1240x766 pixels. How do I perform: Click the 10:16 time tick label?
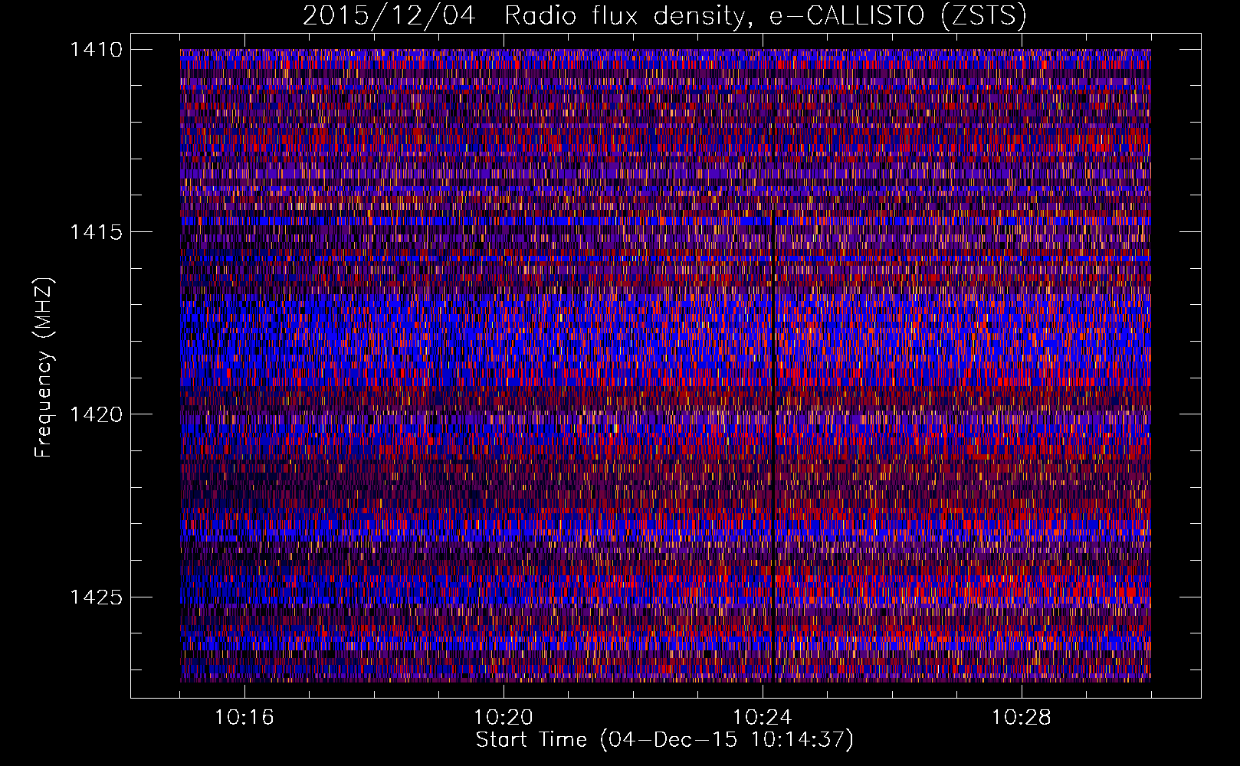pyautogui.click(x=244, y=718)
